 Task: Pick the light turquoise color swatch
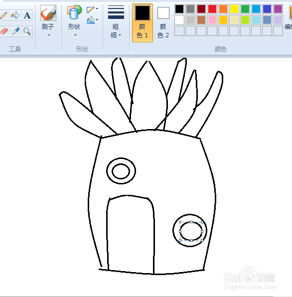pyautogui.click(x=256, y=20)
